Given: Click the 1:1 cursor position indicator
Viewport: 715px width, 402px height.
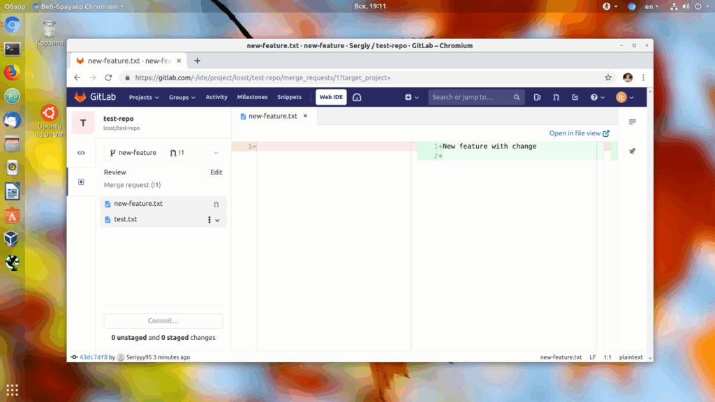Looking at the screenshot, I should 607,357.
